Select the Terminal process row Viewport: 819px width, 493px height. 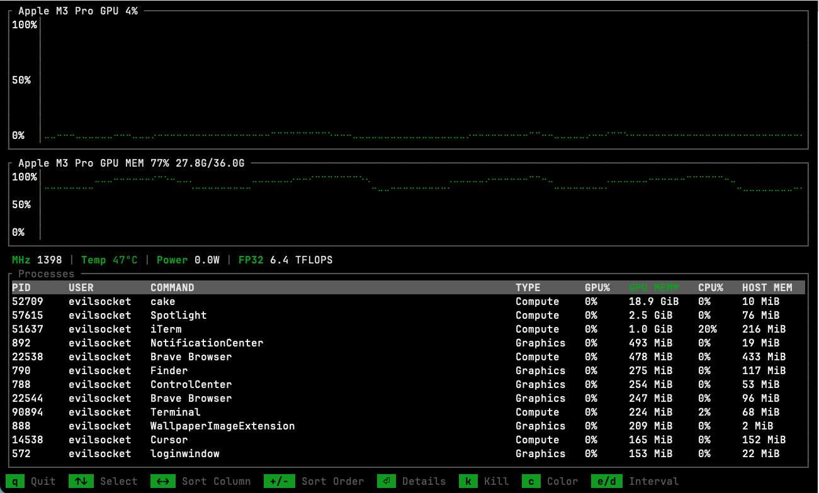(x=409, y=412)
